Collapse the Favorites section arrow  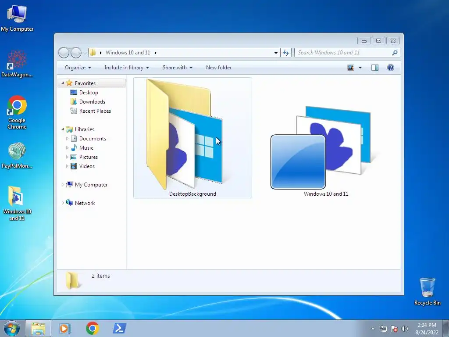(x=63, y=83)
